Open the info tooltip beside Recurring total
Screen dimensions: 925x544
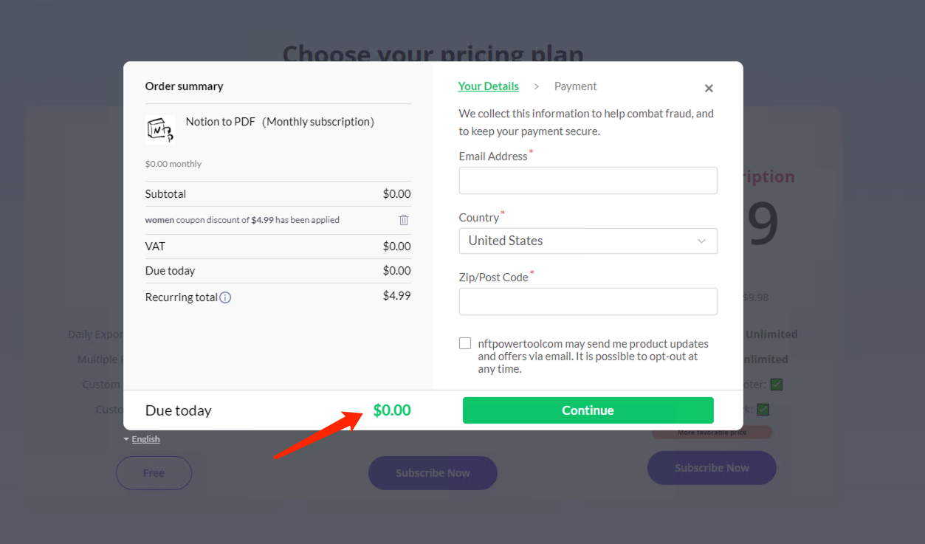click(x=224, y=297)
